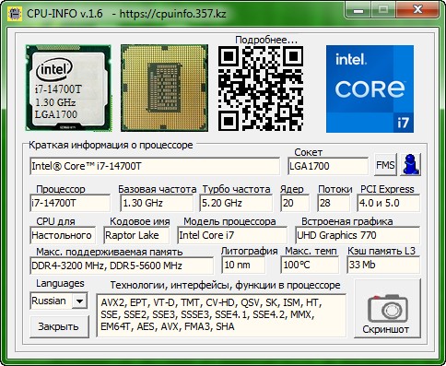The image size is (446, 366).
Task: Click the Турбо частота field 5.20 GHz
Action: (x=236, y=203)
